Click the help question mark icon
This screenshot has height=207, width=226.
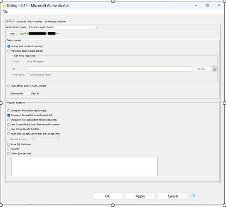(193, 196)
